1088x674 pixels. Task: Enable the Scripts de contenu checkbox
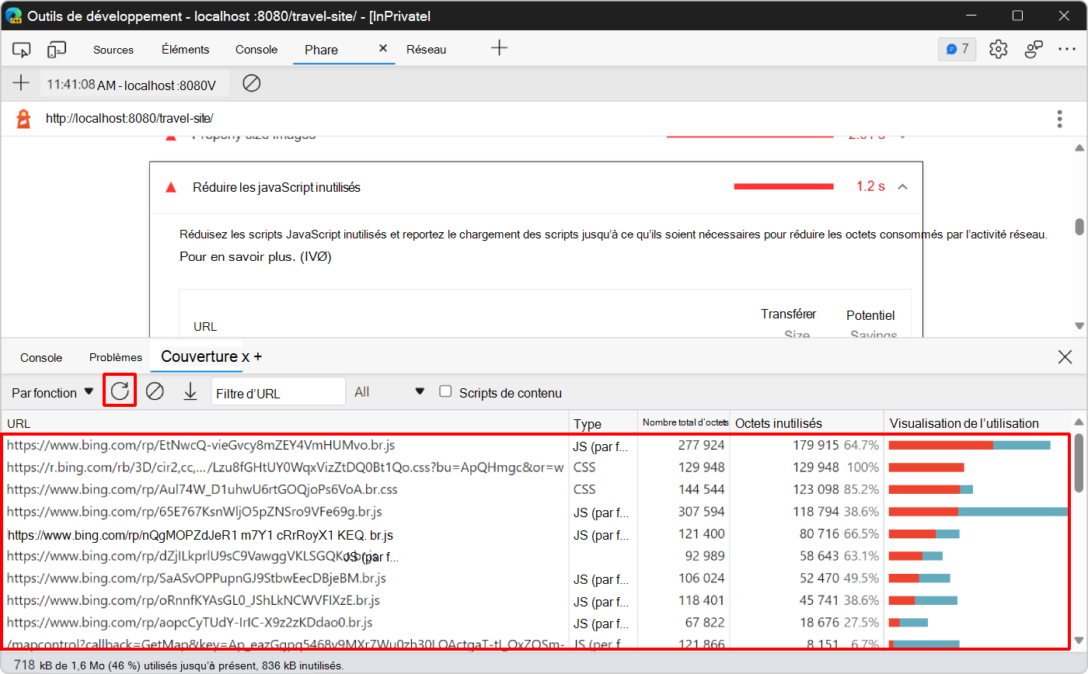(445, 391)
